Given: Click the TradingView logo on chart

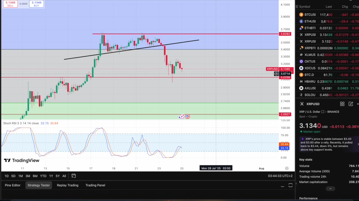Looking at the screenshot, I should [22, 161].
